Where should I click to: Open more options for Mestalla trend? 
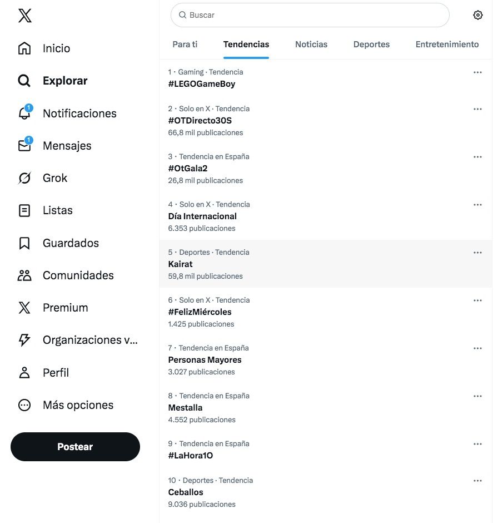click(477, 396)
